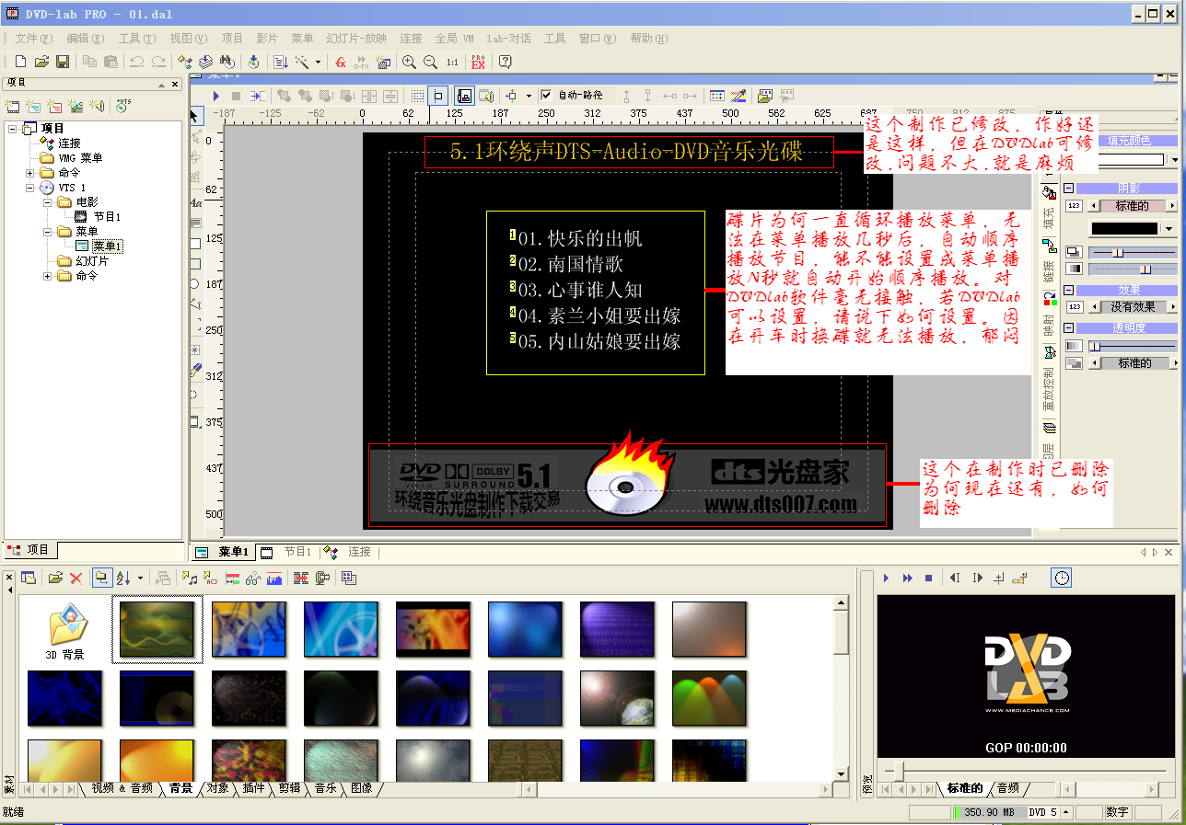Collapse the 电影 folder node
The image size is (1186, 825).
point(47,202)
